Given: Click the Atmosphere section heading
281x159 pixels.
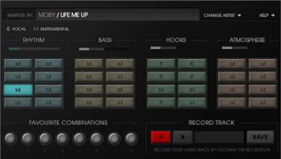Looking at the screenshot, I should point(247,40).
